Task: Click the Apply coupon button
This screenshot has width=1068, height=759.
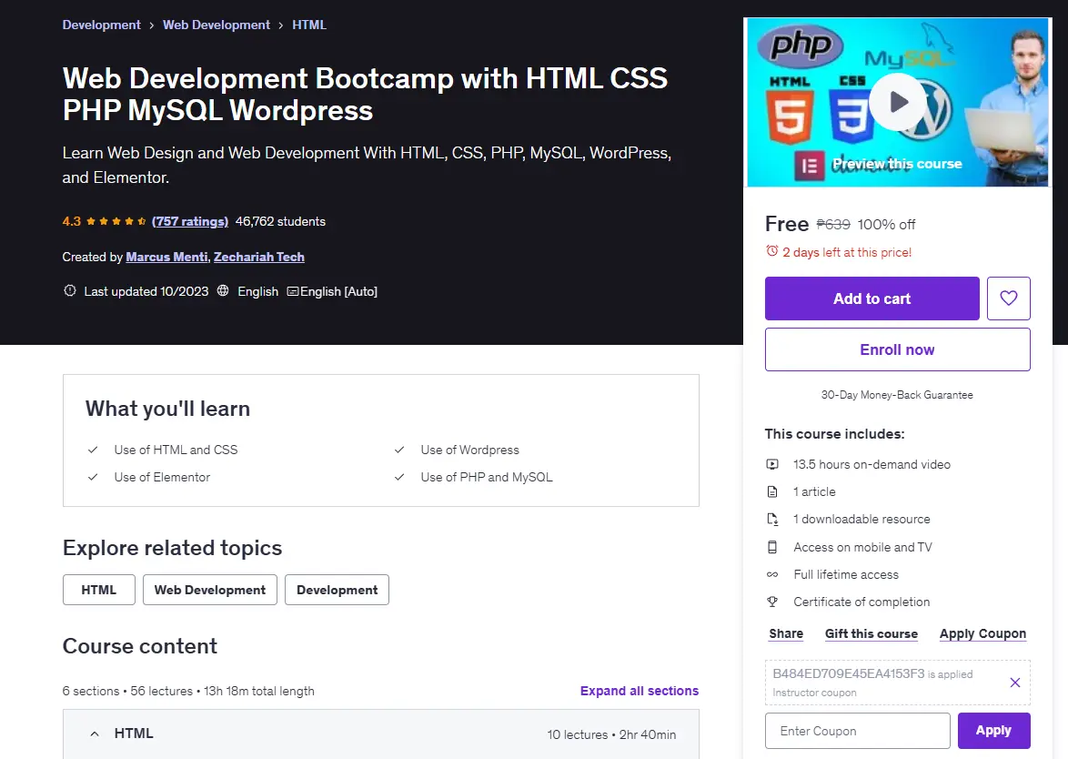Action: pyautogui.click(x=993, y=731)
